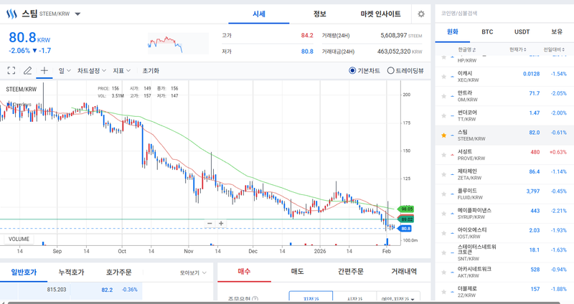Select the 트레이딩뷰 radio button
Screen dimensions: 574x304
point(390,71)
